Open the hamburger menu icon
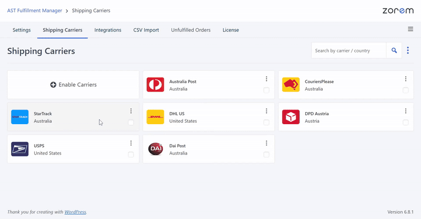Screen dimensions: 421x219 coord(410,29)
